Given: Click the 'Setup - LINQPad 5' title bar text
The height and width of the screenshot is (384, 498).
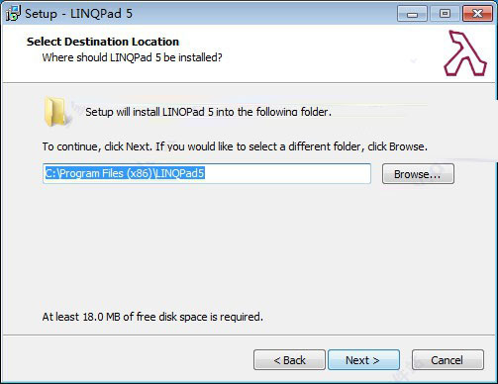Looking at the screenshot, I should click(x=78, y=14).
